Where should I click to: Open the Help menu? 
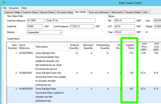pyautogui.click(x=24, y=8)
